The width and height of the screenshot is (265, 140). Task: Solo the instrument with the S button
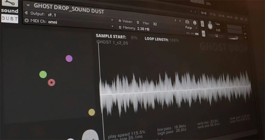pyautogui.click(x=203, y=24)
